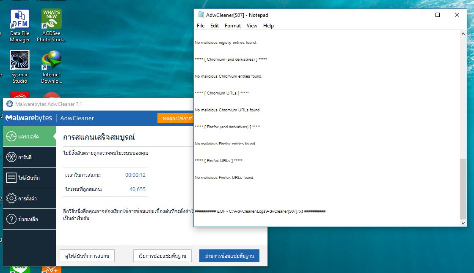474x273 pixels.
Task: Open the แดชบอร์ด (Dashboard) tab
Action: [29, 137]
